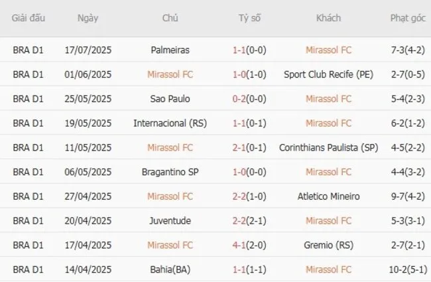This screenshot has height=282, width=431.
Task: Click Bahia(BA) team name
Action: pos(170,269)
